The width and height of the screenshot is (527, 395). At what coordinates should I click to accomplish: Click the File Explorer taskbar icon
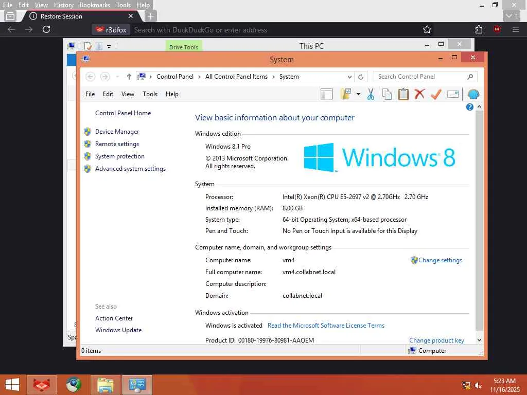tap(105, 385)
